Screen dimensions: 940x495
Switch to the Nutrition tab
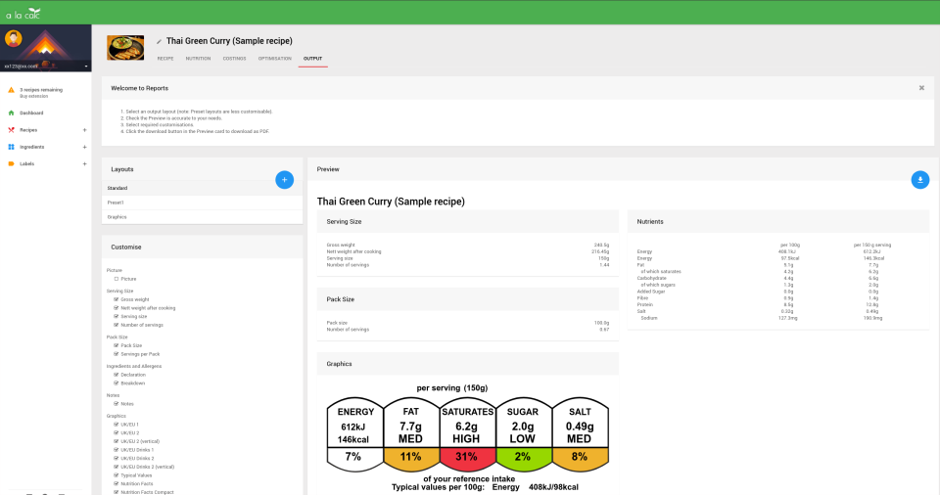click(x=198, y=59)
